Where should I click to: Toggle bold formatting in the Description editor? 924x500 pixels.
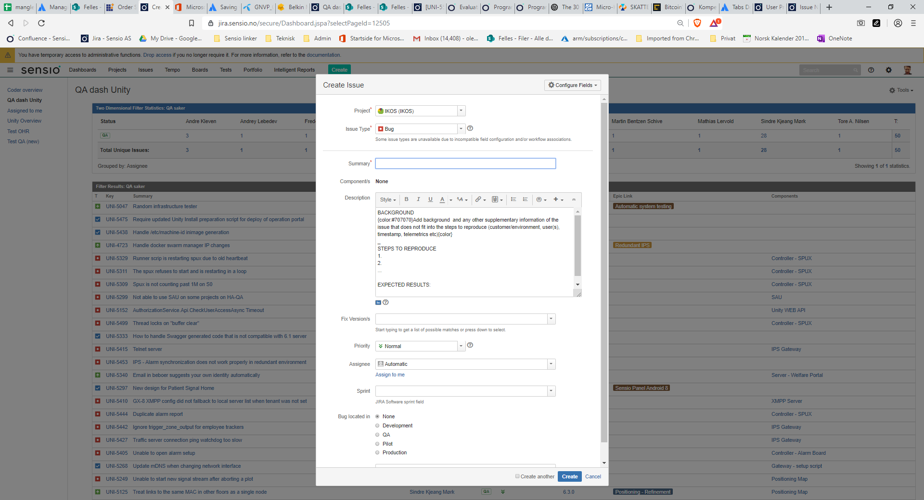click(x=406, y=200)
